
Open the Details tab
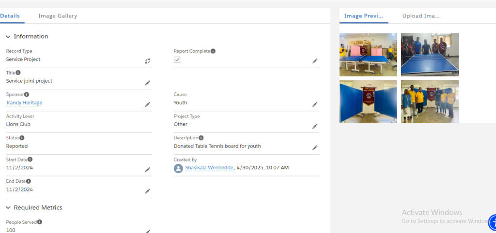click(x=10, y=16)
